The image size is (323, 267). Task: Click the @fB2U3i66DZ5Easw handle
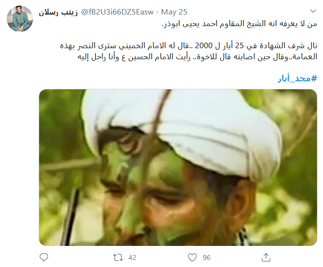tap(117, 12)
